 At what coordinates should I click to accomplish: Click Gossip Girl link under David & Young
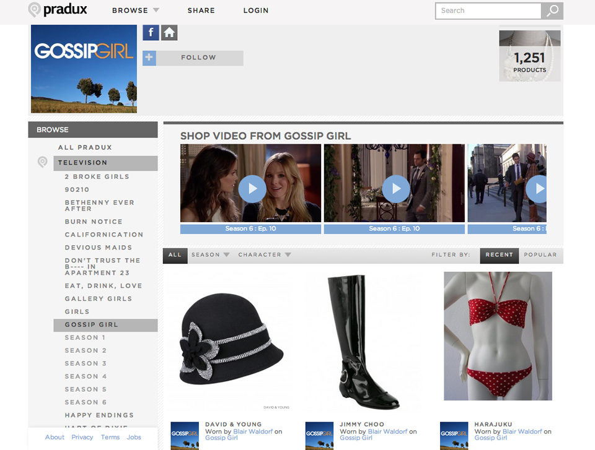point(221,438)
